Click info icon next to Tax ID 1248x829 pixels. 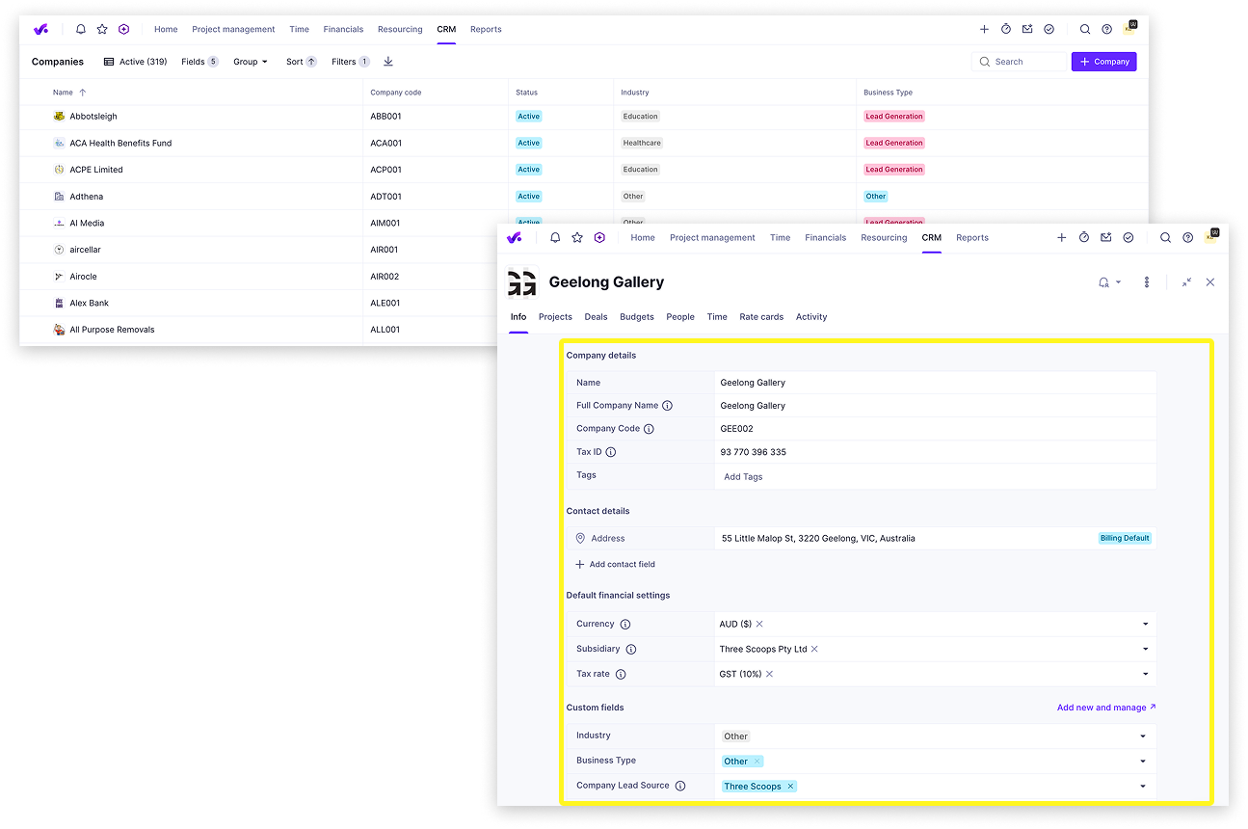pos(611,452)
